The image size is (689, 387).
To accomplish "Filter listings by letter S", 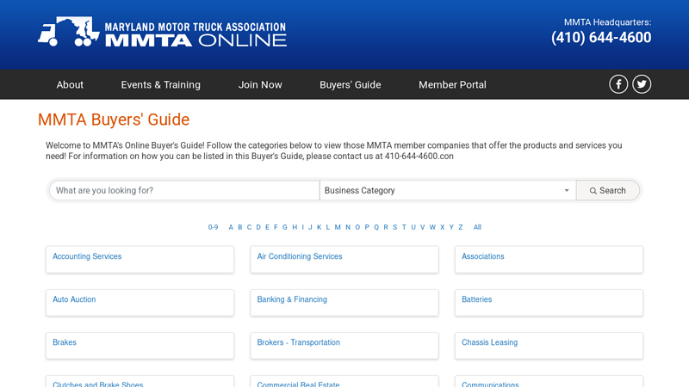I will tap(395, 227).
